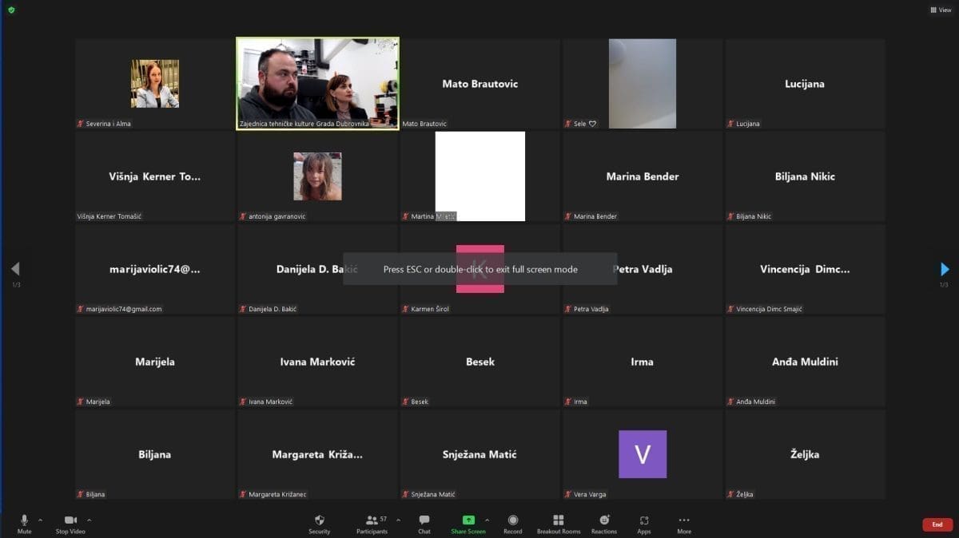
Task: Select the Zajednica tehničke kulture video tile
Action: pyautogui.click(x=317, y=83)
